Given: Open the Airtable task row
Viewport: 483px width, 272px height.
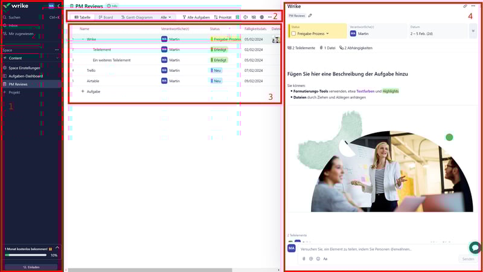Looking at the screenshot, I should coord(93,81).
